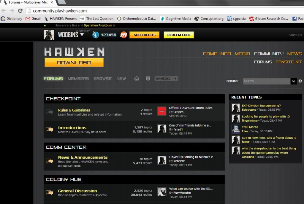Open the COMMUNITY menu

click(269, 54)
